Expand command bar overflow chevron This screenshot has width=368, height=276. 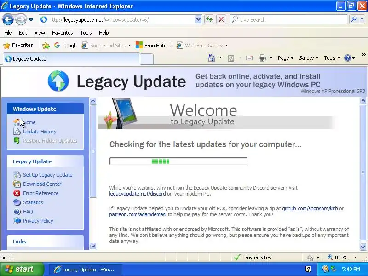pos(364,54)
